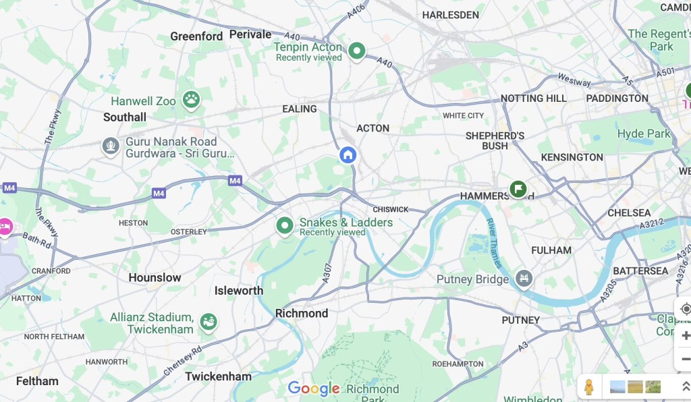Open the Hanwell Zoo paw marker
Image resolution: width=691 pixels, height=402 pixels.
pos(191,100)
